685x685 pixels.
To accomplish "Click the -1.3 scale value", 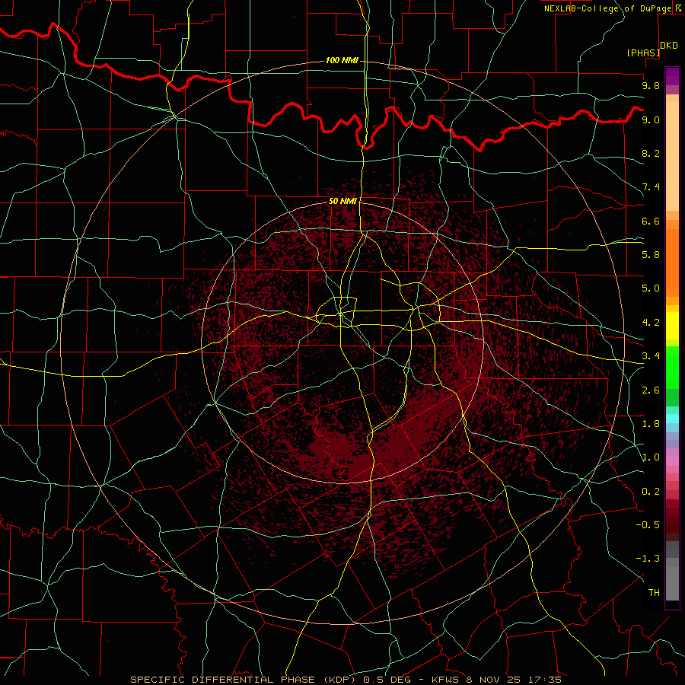I will [648, 559].
